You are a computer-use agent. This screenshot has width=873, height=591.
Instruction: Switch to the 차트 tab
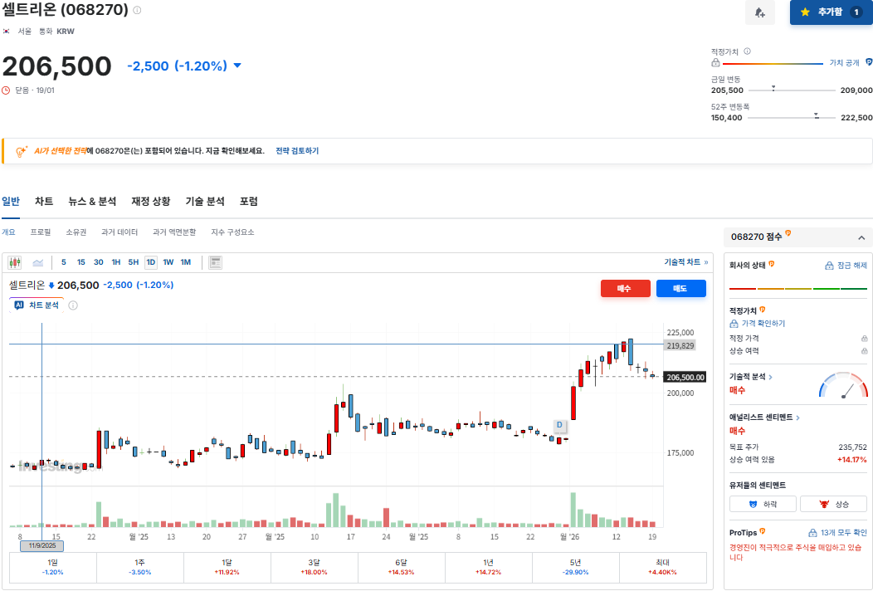click(x=44, y=202)
